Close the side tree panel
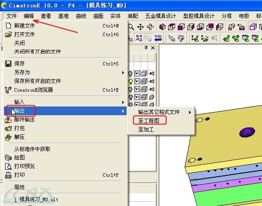Viewport: 262px width, 206px height. point(153,48)
